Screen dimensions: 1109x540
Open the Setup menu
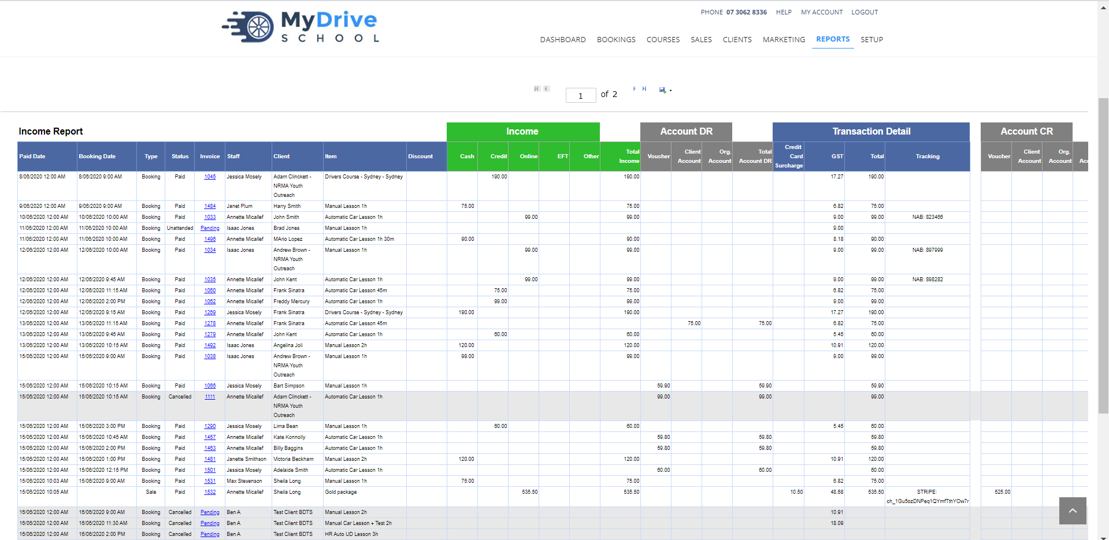point(871,40)
